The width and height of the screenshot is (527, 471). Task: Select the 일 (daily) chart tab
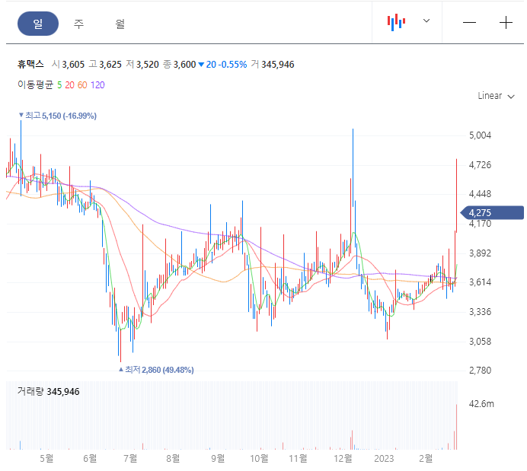click(38, 24)
